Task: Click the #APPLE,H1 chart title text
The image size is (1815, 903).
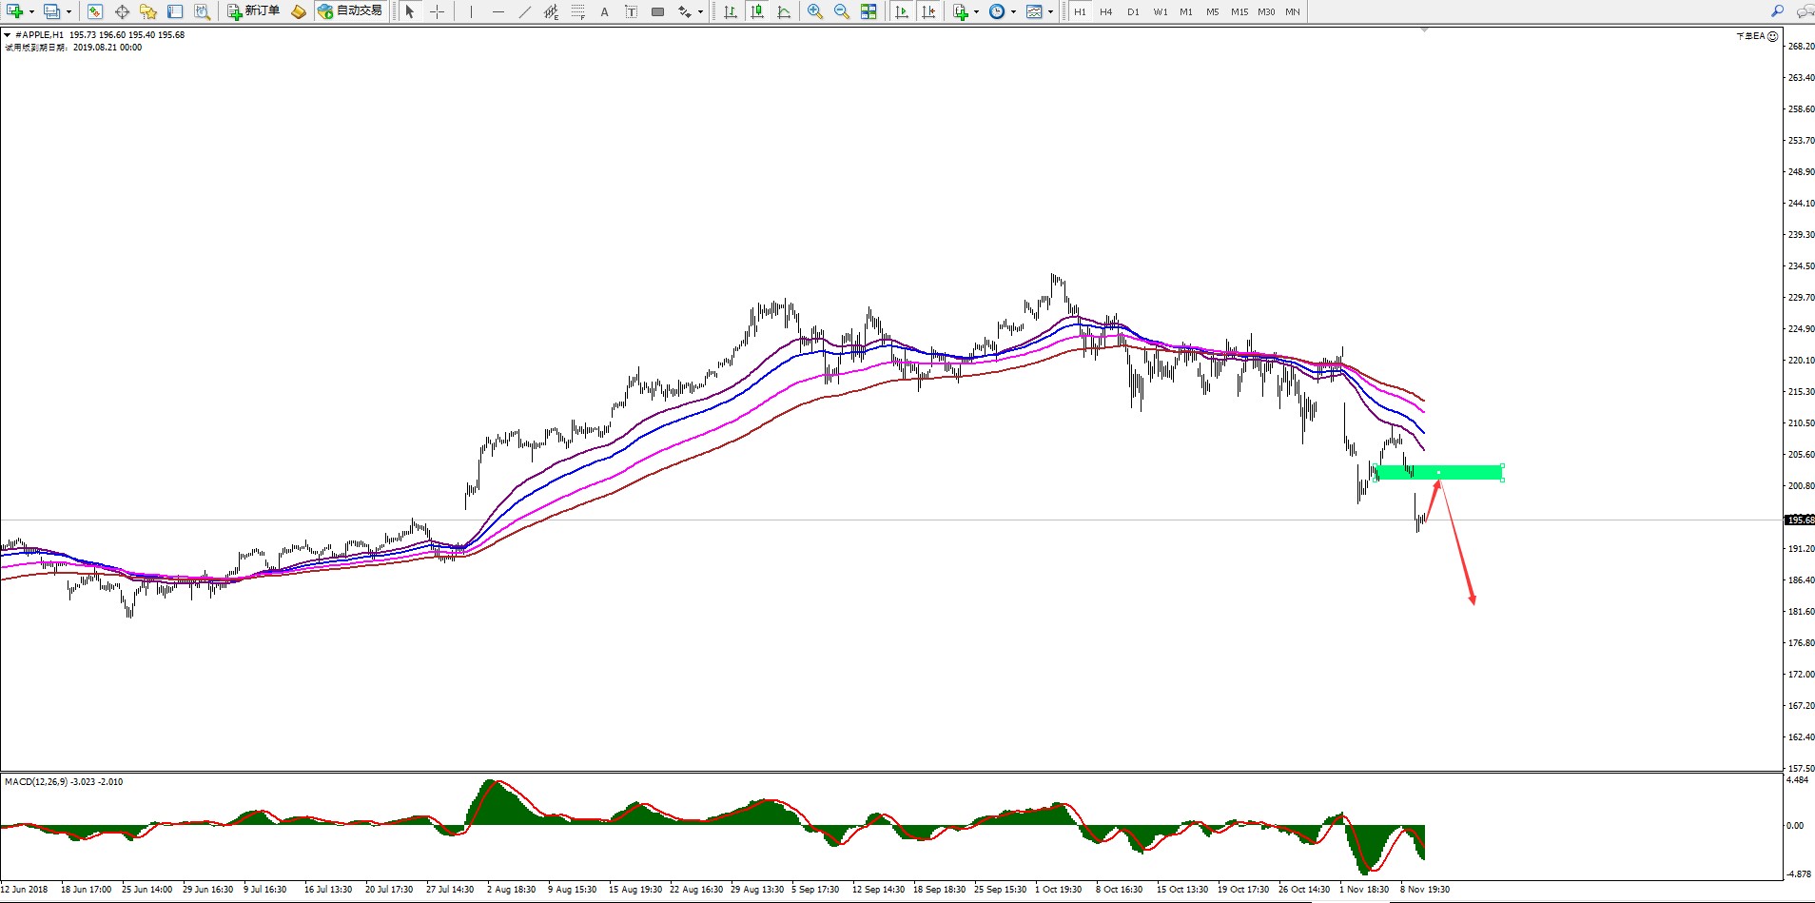Action: click(x=40, y=35)
